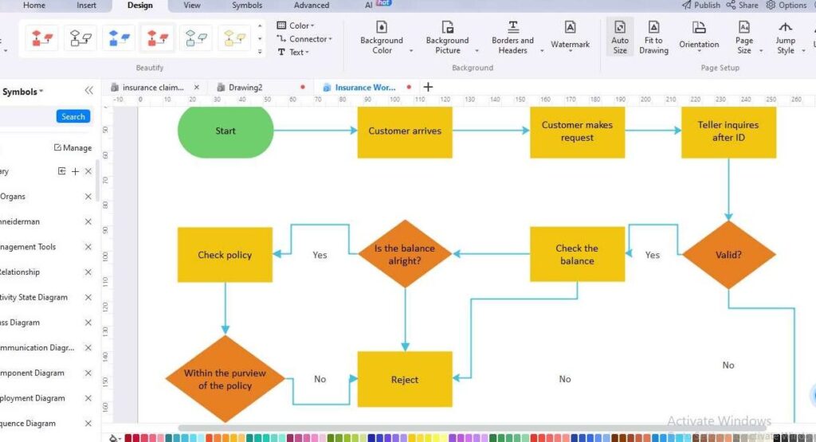Click Manage in the symbols panel

[73, 147]
